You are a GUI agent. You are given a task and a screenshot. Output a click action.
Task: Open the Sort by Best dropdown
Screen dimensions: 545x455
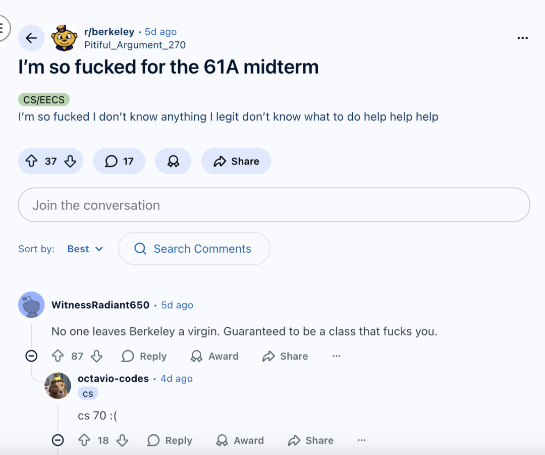[x=85, y=249]
